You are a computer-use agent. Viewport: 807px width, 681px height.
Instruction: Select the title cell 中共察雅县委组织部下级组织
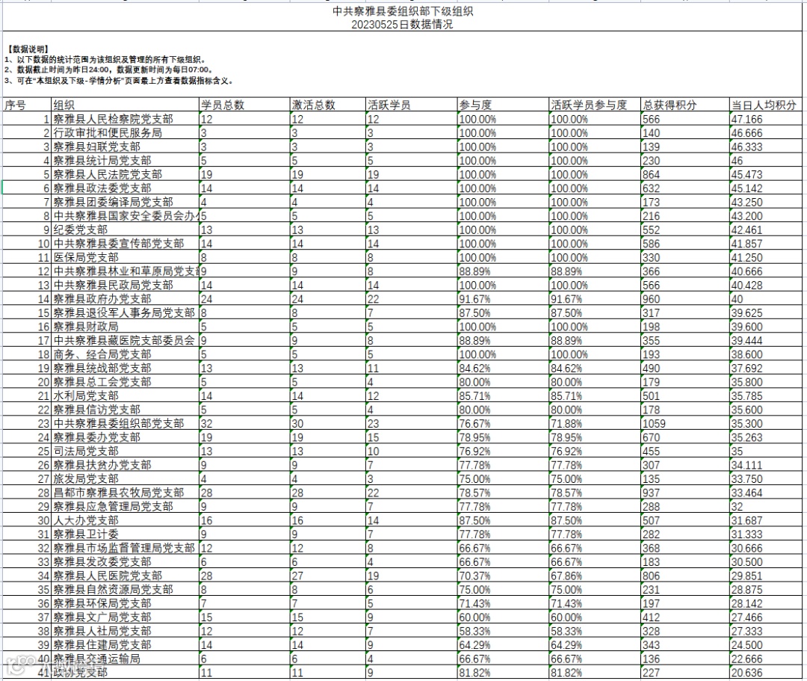pos(403,10)
